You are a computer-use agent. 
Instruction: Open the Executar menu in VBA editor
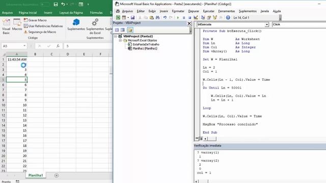pos(208,11)
